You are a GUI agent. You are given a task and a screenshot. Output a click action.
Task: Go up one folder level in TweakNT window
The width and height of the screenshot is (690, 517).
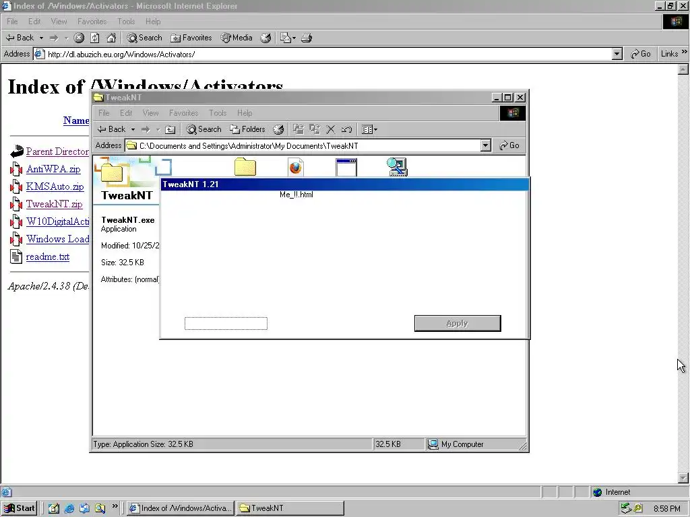[170, 129]
